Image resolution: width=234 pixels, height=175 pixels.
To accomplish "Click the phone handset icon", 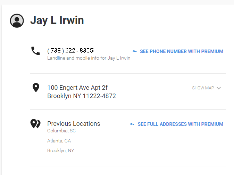I will (x=36, y=51).
